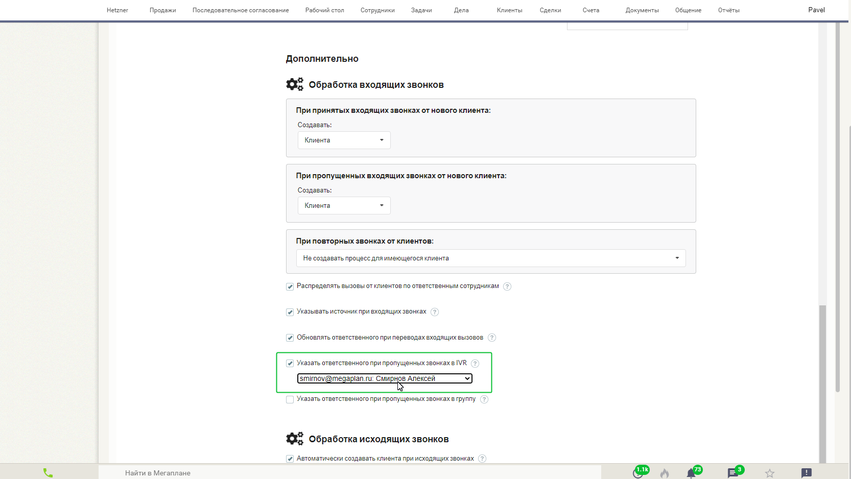Show help for Обновлять ответственного option
The image size is (851, 479).
pos(492,338)
